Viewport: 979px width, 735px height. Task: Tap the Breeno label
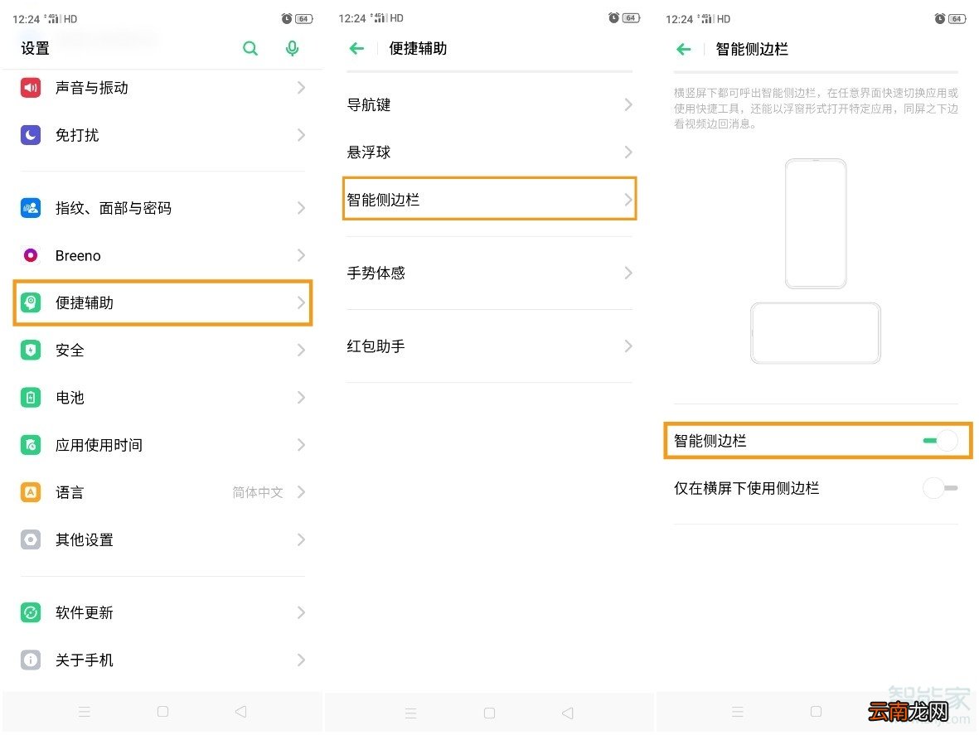pyautogui.click(x=78, y=256)
